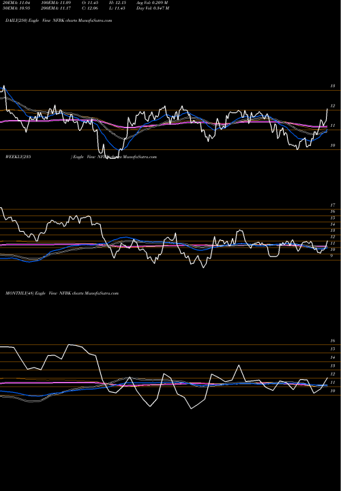Click the 200EMA: 11.17 value

click(56, 8)
